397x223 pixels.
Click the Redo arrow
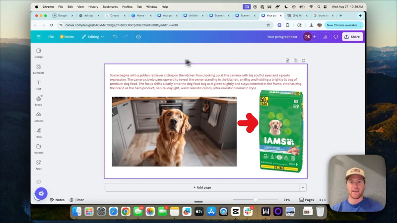[126, 37]
